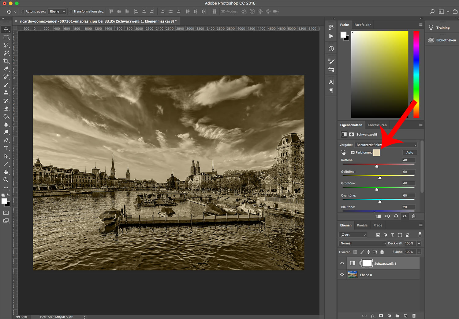Select the Crop tool
The image size is (459, 319).
pyautogui.click(x=6, y=61)
